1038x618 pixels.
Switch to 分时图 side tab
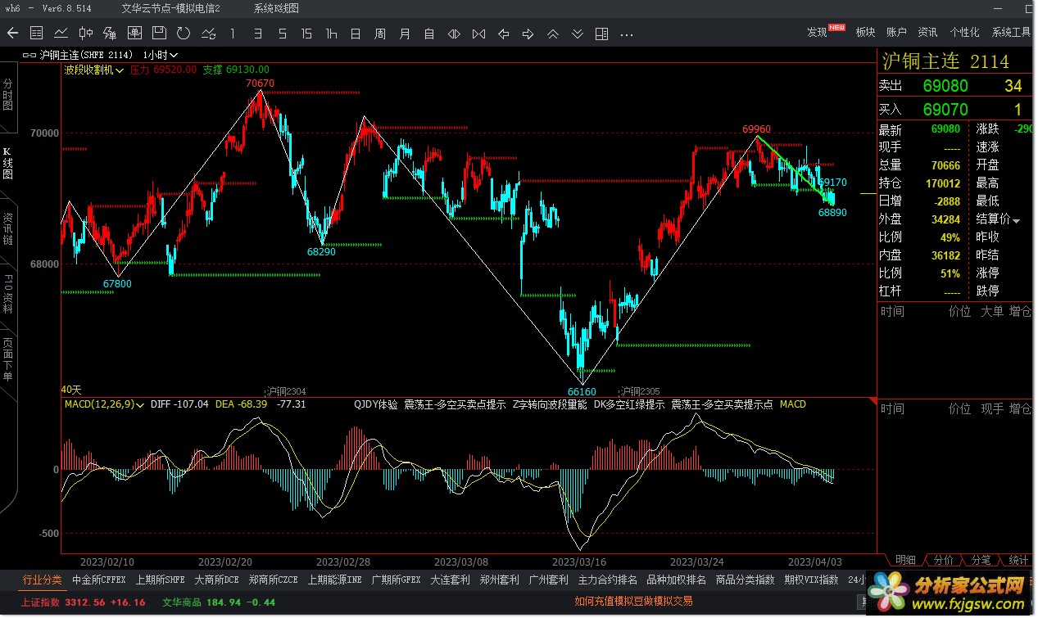[7, 95]
